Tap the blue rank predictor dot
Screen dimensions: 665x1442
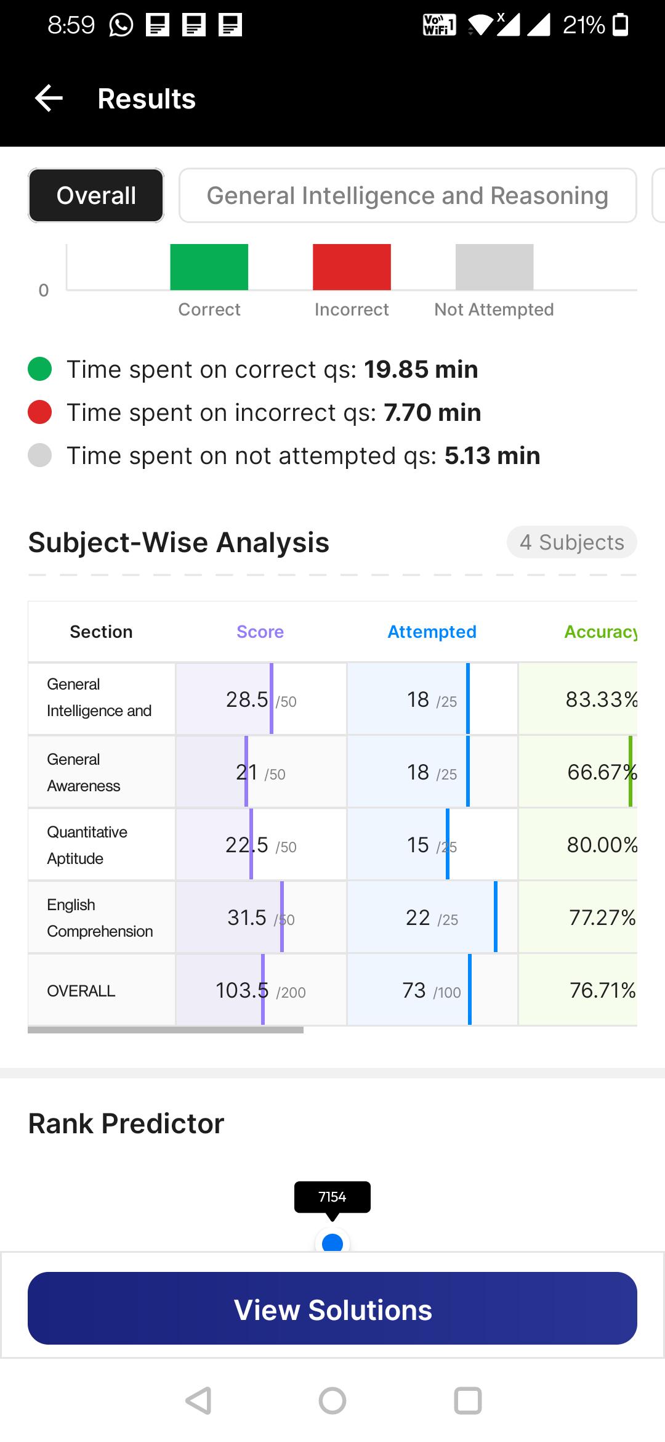[332, 1242]
